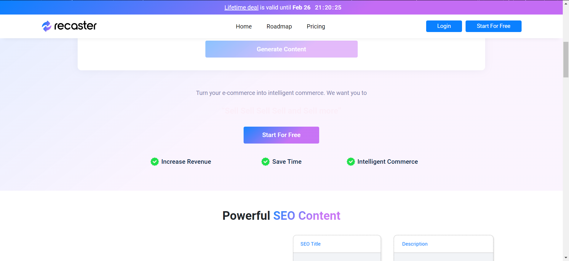Click the Powerful SEO Content heading
Image resolution: width=569 pixels, height=261 pixels.
pos(281,216)
